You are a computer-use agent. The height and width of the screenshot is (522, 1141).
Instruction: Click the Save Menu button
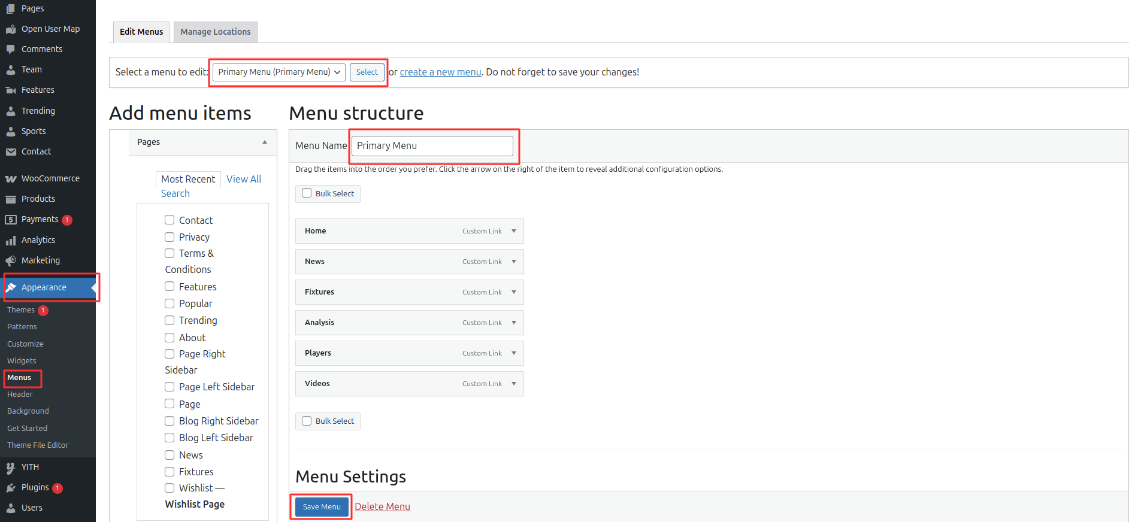[x=322, y=507]
